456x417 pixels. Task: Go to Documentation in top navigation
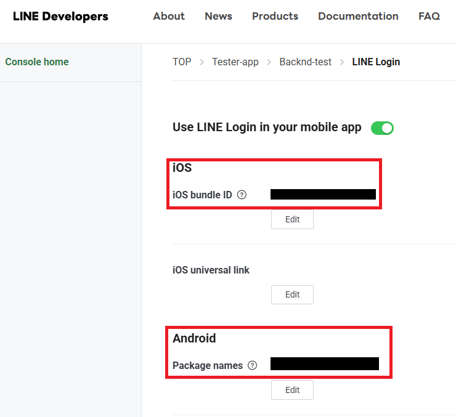(358, 17)
